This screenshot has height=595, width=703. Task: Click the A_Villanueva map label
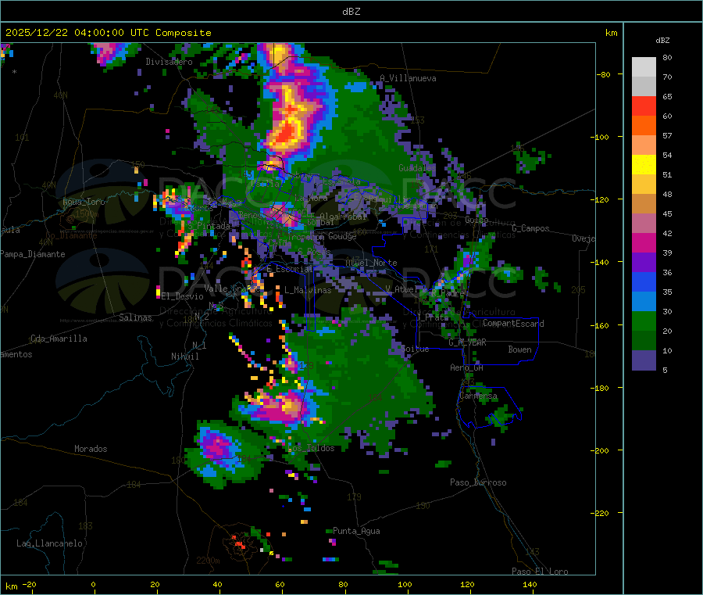click(x=408, y=78)
